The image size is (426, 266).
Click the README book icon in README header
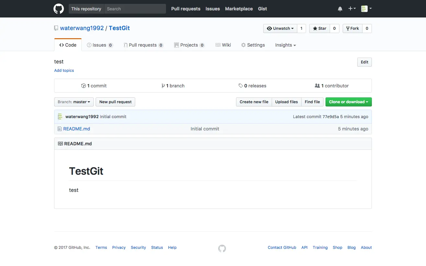[60, 144]
